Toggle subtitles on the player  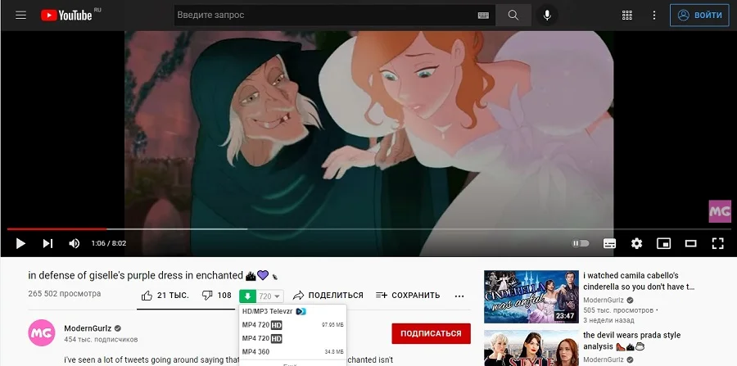(609, 243)
